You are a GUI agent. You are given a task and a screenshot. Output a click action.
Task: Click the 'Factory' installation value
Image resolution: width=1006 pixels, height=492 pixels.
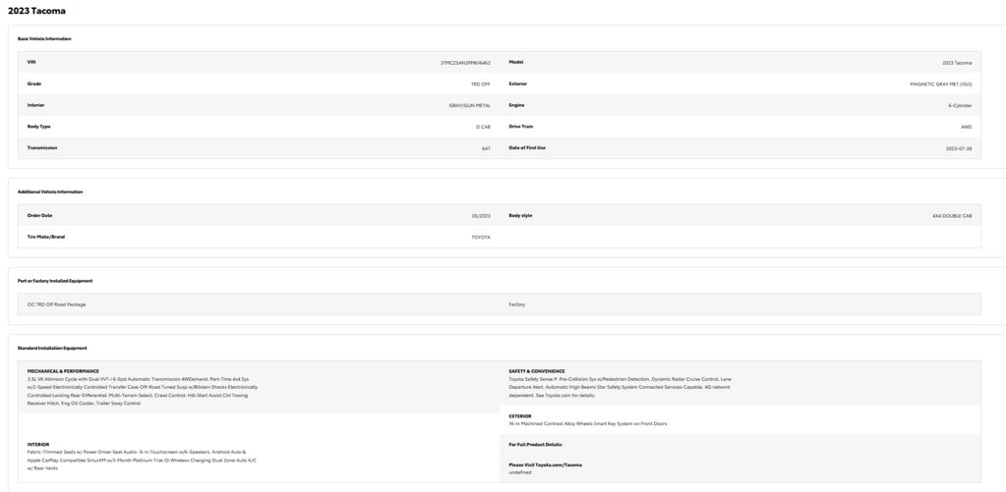point(517,304)
